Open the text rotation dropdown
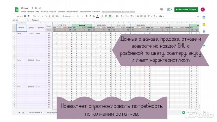This screenshot has width=217, height=122. click(x=132, y=16)
